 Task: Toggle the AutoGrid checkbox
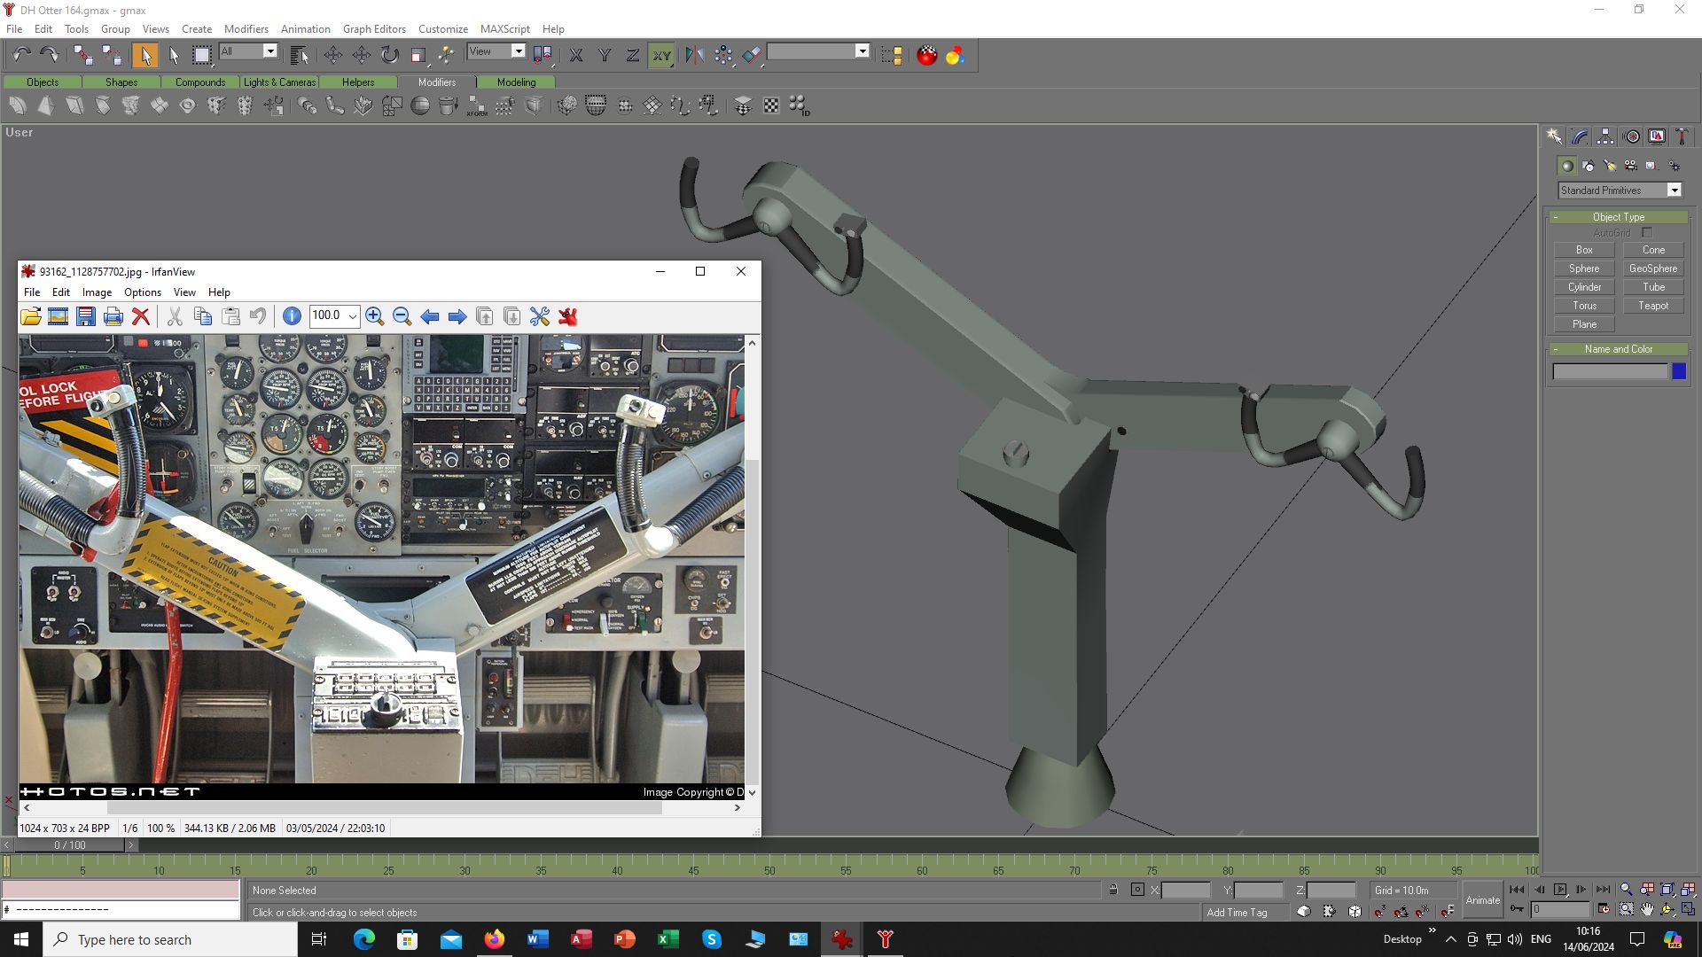tap(1647, 233)
